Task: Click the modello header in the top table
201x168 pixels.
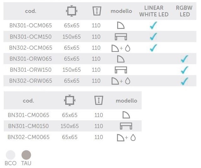Action: (121, 11)
